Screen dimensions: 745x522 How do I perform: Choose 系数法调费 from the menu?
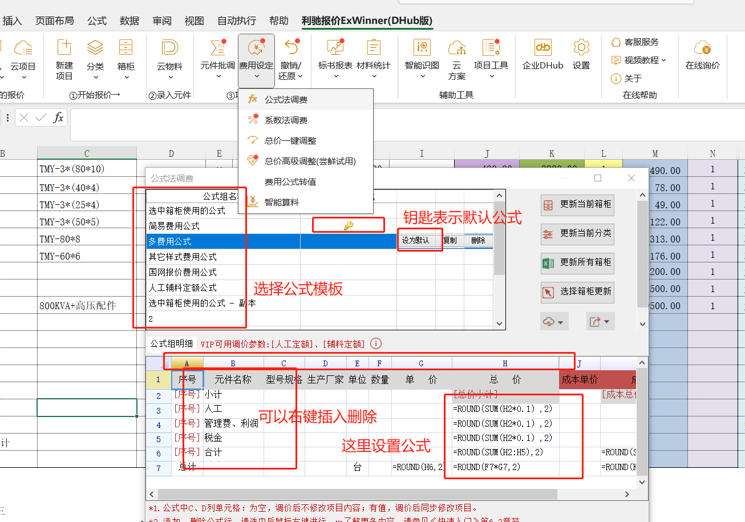306,120
